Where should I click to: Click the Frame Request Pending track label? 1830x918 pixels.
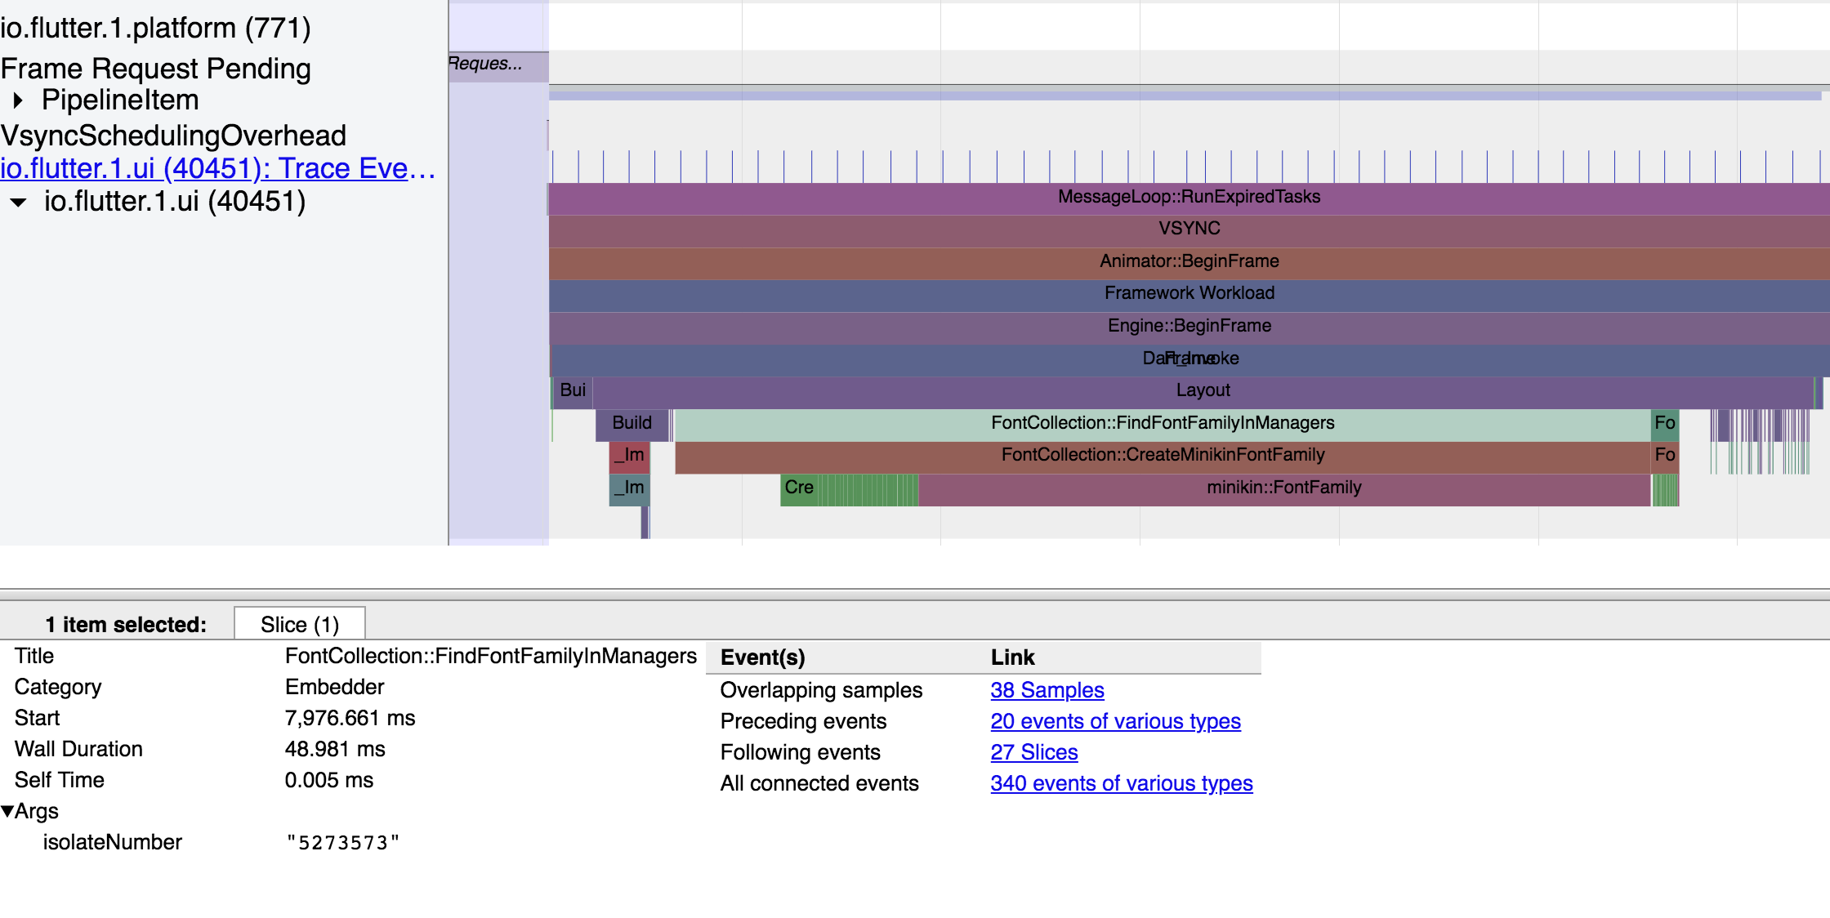pyautogui.click(x=155, y=69)
